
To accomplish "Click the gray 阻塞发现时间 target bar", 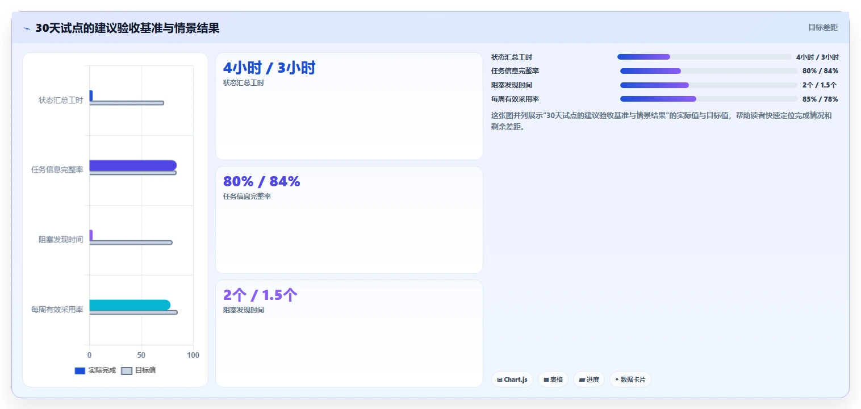I will pyautogui.click(x=131, y=243).
